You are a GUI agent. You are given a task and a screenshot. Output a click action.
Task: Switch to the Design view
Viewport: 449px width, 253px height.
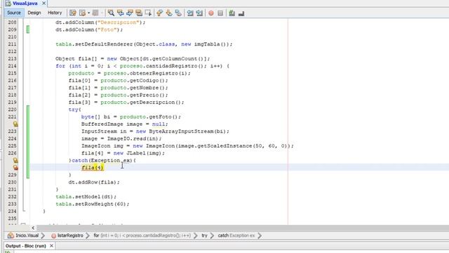[34, 13]
